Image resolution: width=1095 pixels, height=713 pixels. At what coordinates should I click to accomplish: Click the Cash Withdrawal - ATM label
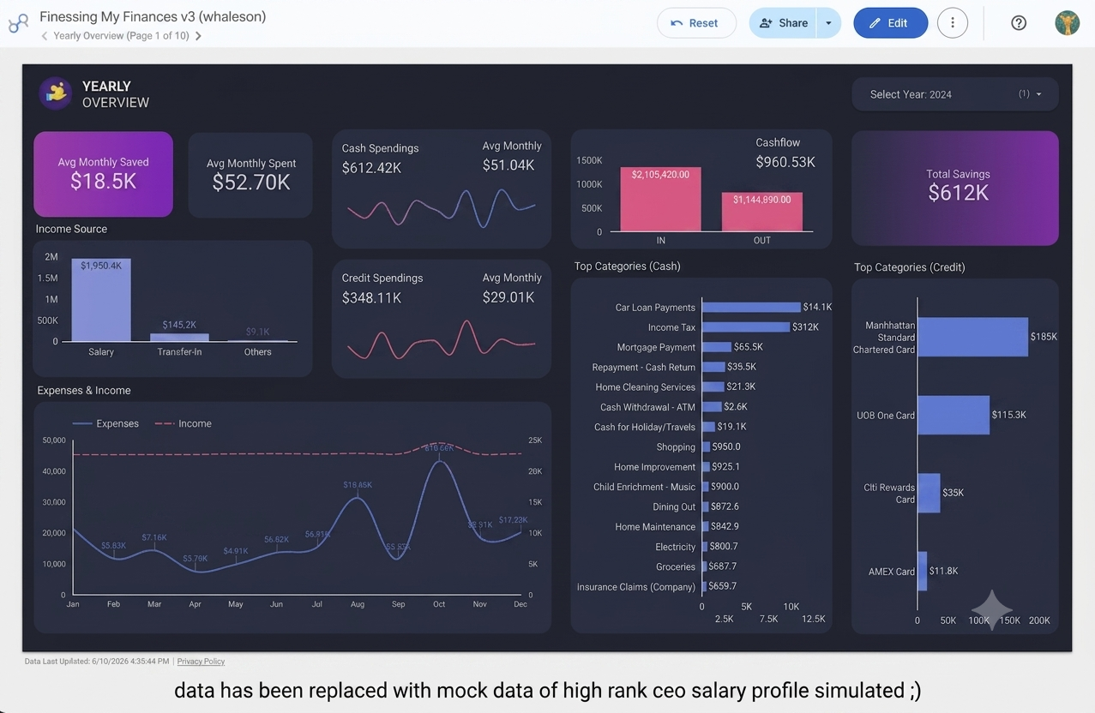[x=647, y=407]
